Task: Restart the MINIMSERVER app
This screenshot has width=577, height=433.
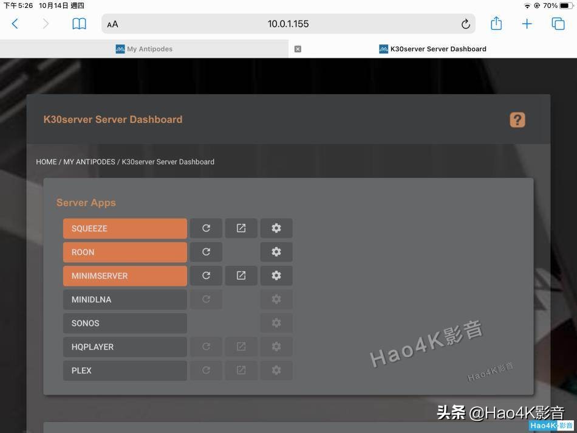Action: click(205, 275)
